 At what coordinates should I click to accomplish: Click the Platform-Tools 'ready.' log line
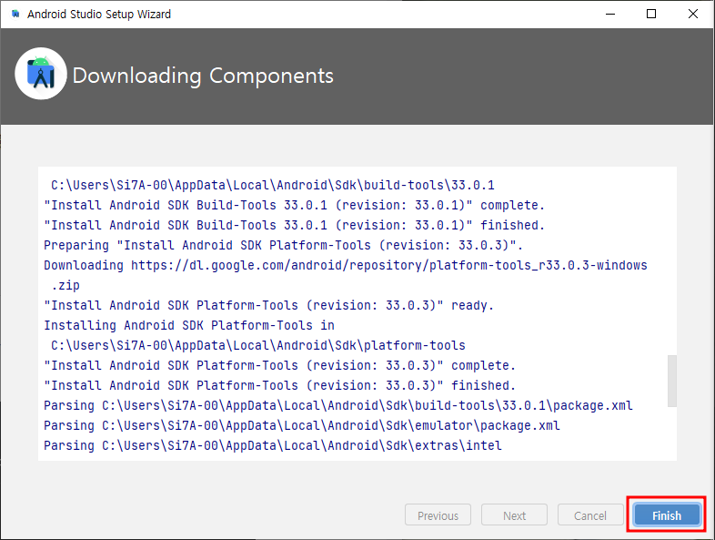point(268,305)
